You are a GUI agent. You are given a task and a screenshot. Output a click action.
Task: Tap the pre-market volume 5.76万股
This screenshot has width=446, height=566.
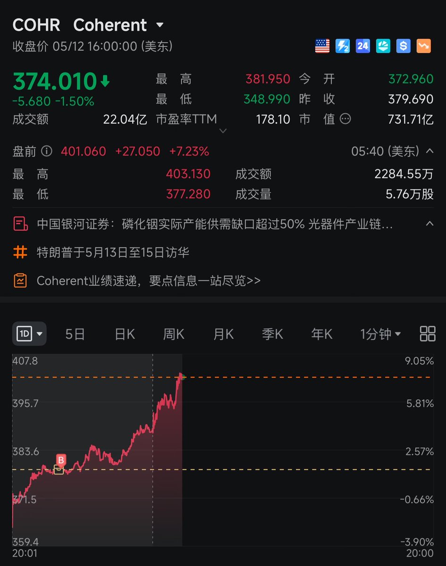(x=410, y=194)
